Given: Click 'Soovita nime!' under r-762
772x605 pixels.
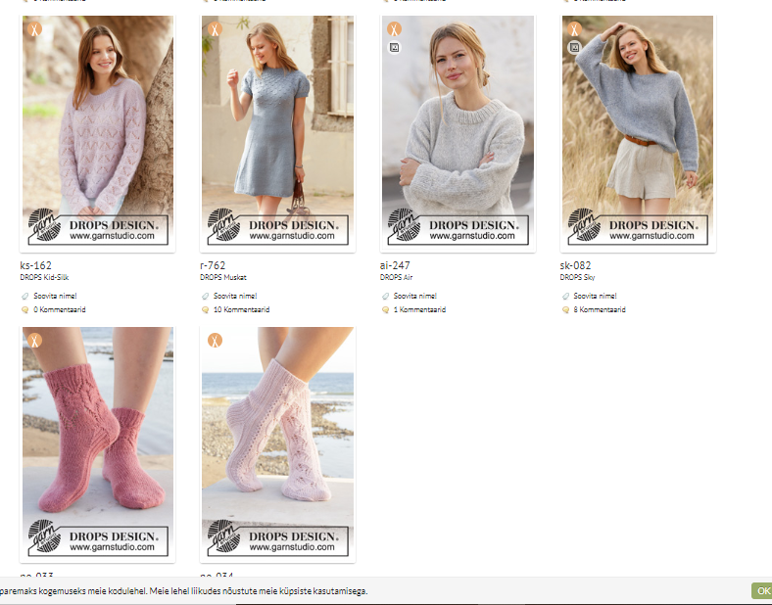Looking at the screenshot, I should pyautogui.click(x=235, y=296).
